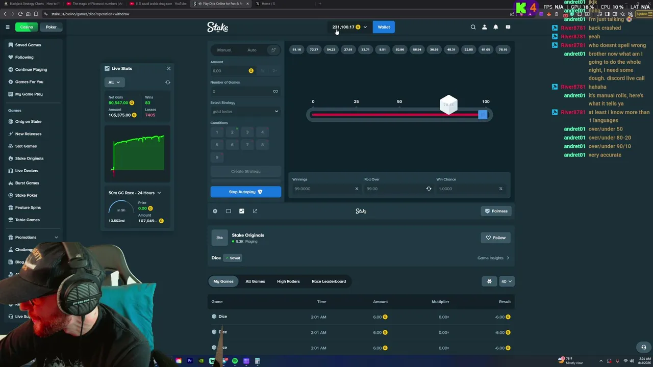Viewport: 653px width, 367px height.
Task: Open the site search magnifier
Action: 473,27
